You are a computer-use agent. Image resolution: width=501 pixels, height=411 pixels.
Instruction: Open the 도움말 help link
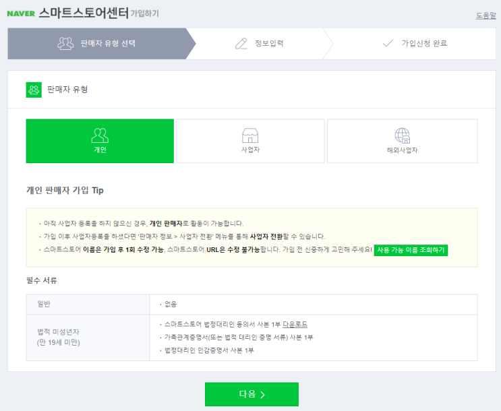[485, 15]
